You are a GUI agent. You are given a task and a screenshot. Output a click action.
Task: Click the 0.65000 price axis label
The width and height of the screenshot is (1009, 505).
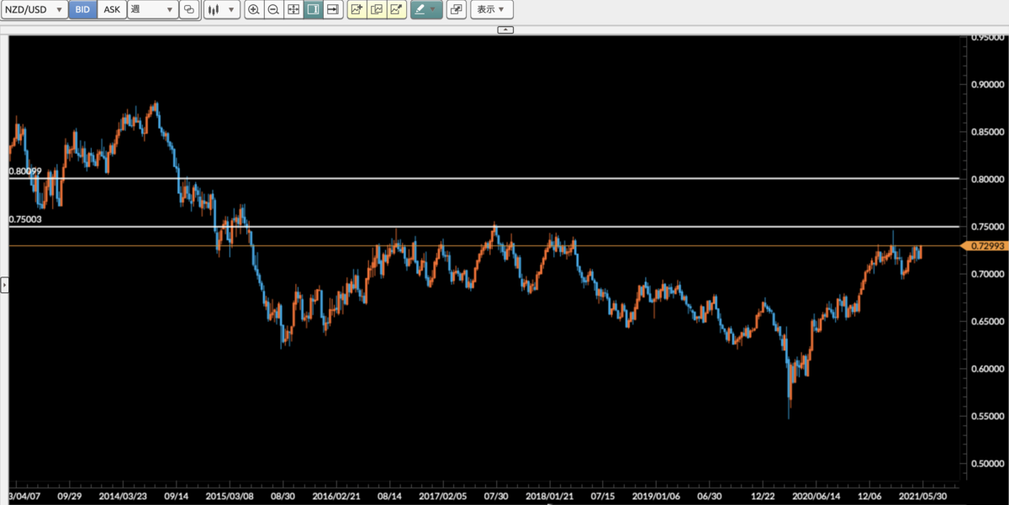pyautogui.click(x=987, y=322)
